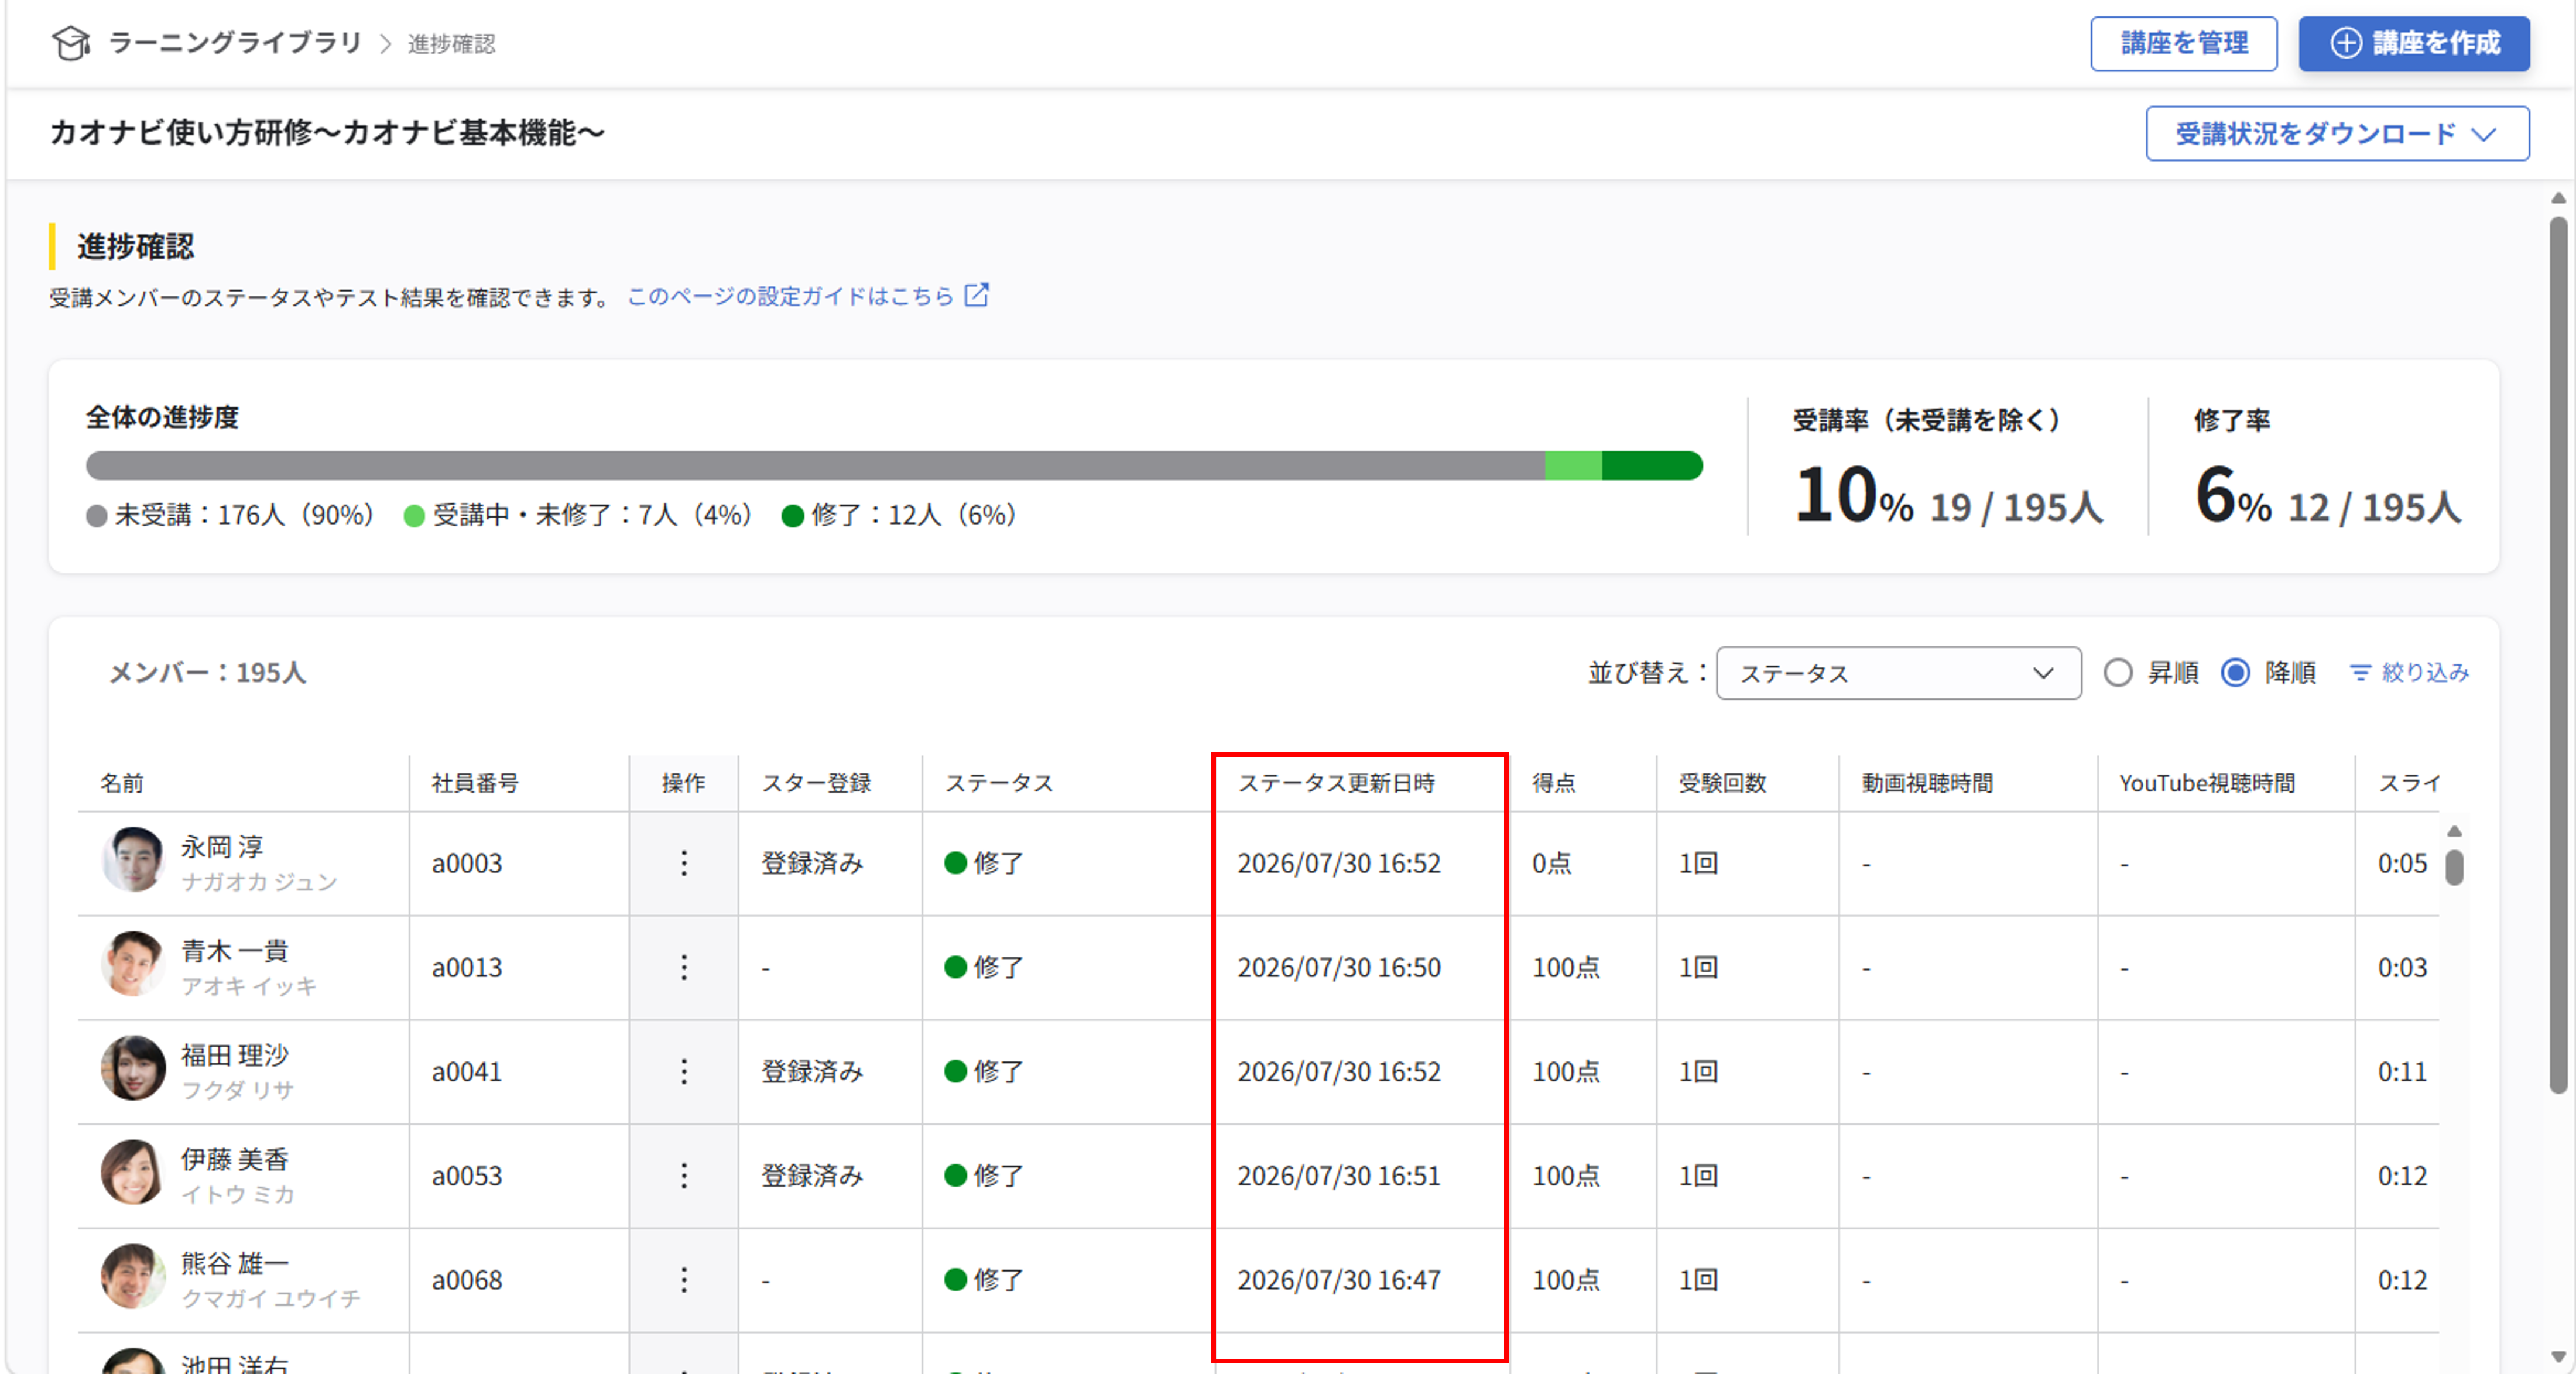2576x1374 pixels.
Task: Open the three-dot menu for 福田 理沙
Action: (684, 1071)
